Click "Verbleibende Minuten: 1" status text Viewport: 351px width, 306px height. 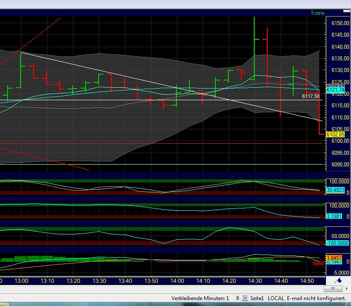pyautogui.click(x=200, y=298)
